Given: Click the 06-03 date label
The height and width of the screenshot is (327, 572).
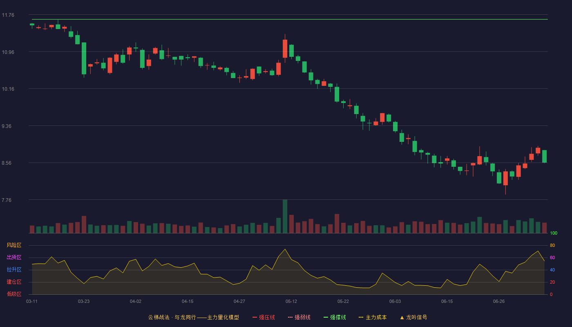Looking at the screenshot, I should coord(395,301).
